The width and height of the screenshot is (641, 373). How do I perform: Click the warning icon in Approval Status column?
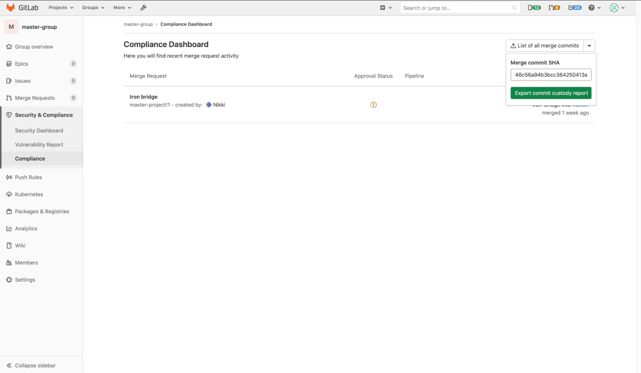point(373,104)
